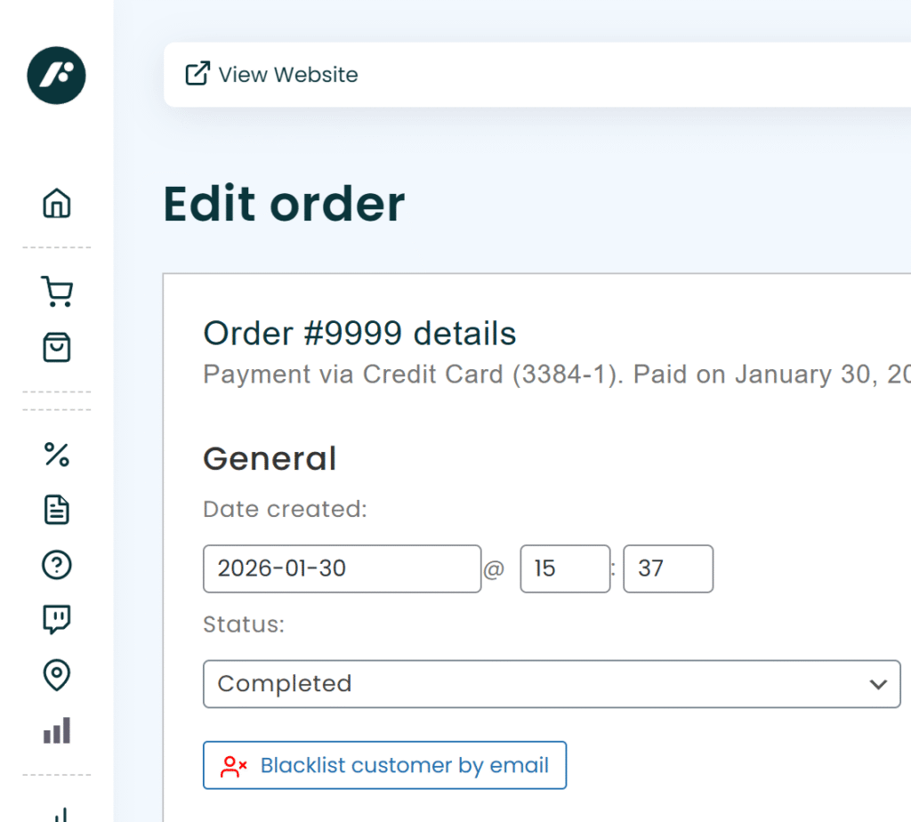Click the Status dropdown chevron arrow
The height and width of the screenshot is (822, 911).
878,684
